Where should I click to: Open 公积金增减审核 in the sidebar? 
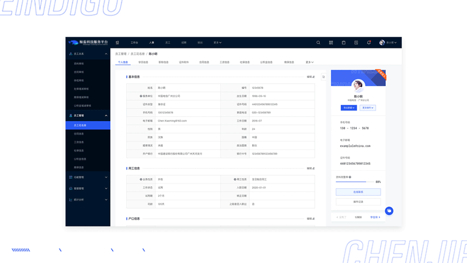pyautogui.click(x=82, y=106)
